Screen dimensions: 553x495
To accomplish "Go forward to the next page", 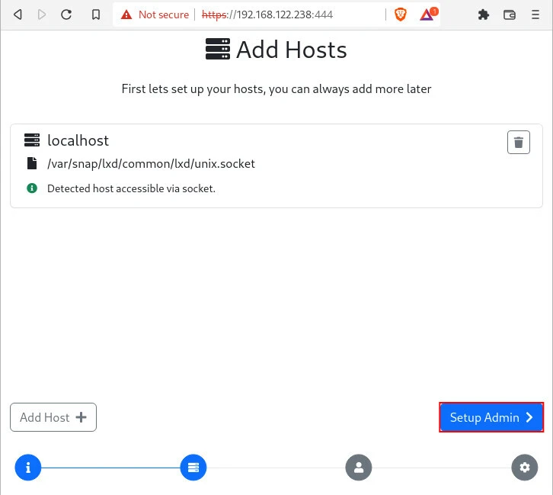I will (42, 14).
